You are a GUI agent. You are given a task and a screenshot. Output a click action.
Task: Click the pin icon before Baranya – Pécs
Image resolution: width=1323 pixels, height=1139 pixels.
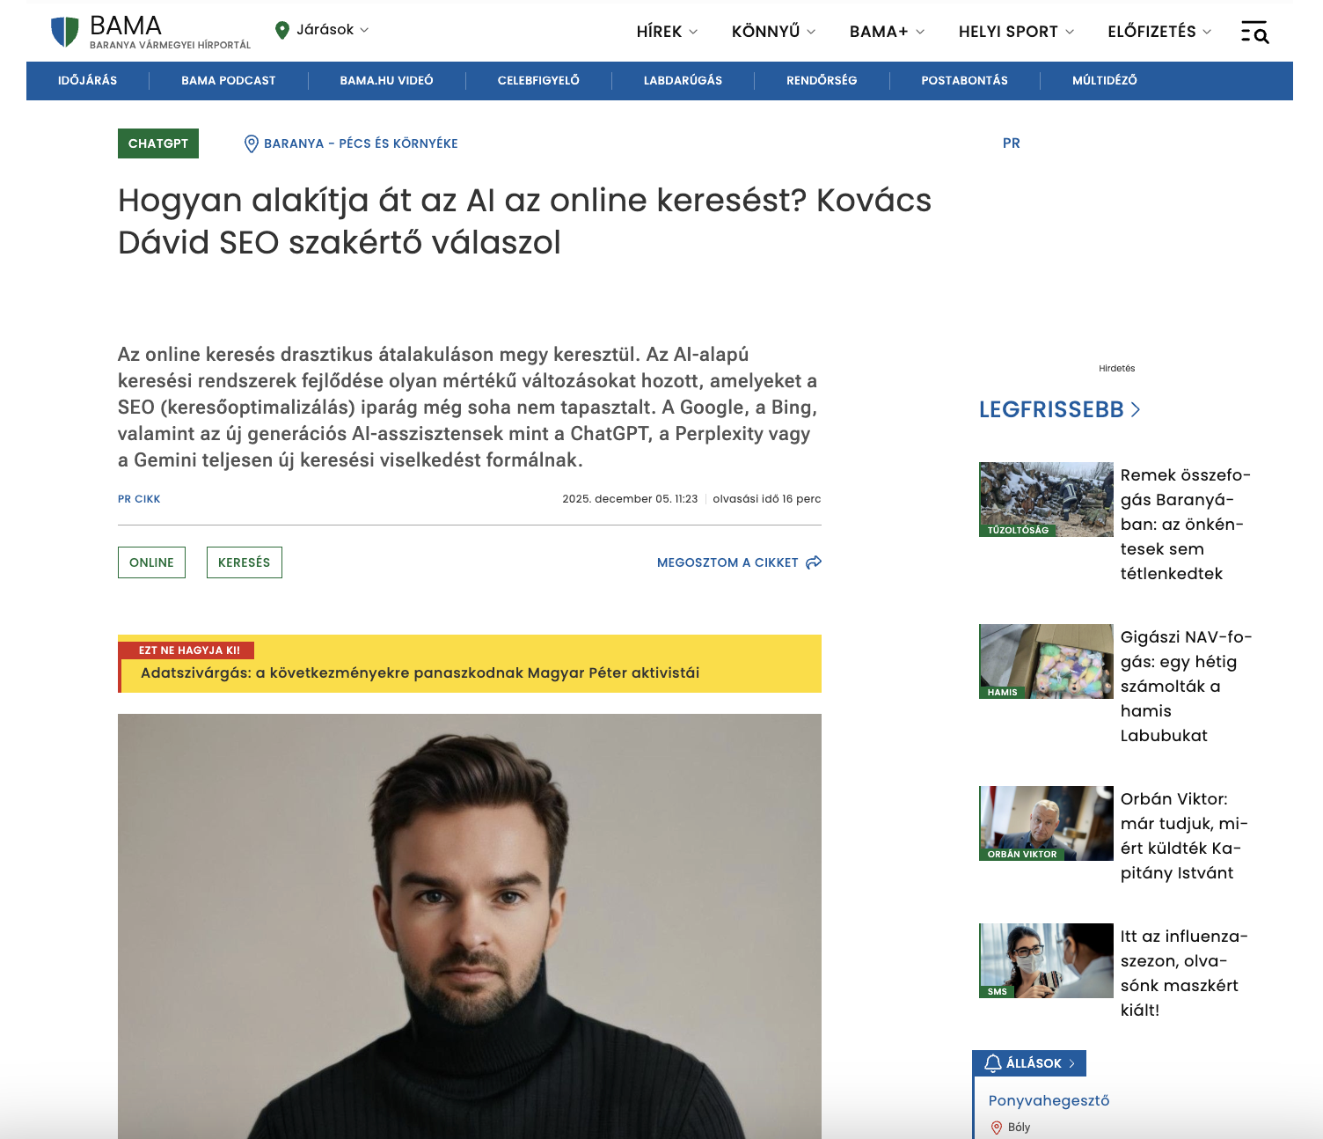coord(252,143)
